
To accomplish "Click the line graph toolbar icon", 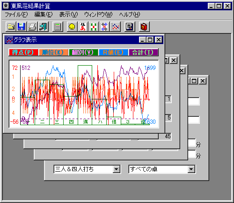I will pyautogui.click(x=115, y=27).
